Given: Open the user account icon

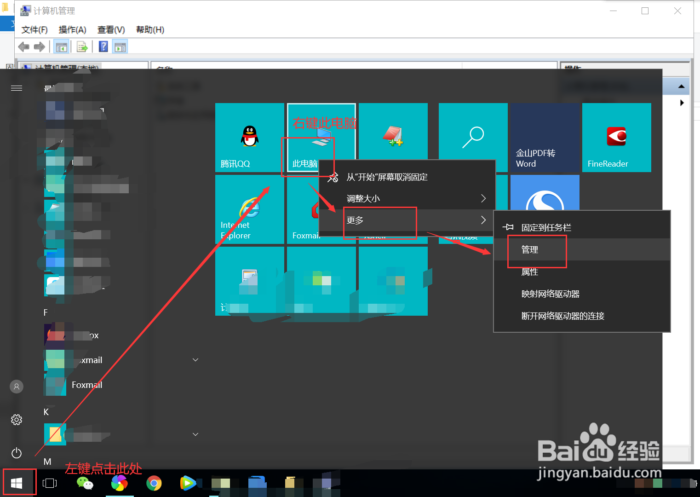Looking at the screenshot, I should point(17,387).
